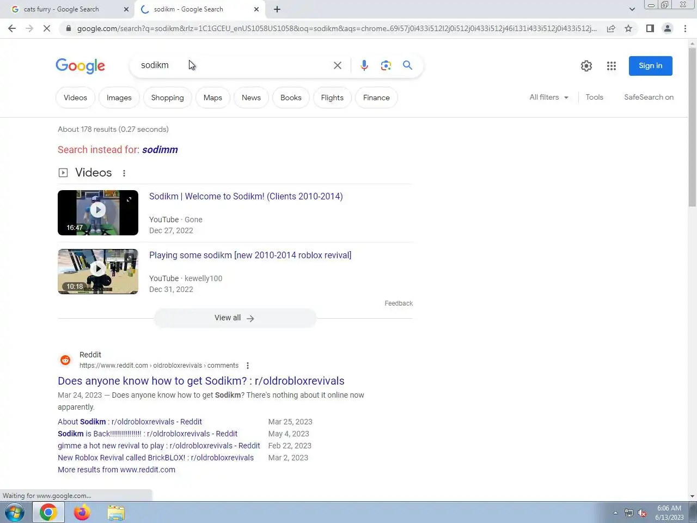Image resolution: width=697 pixels, height=523 pixels.
Task: Open 'Sodikm is Back' Reddit sublink
Action: click(148, 434)
